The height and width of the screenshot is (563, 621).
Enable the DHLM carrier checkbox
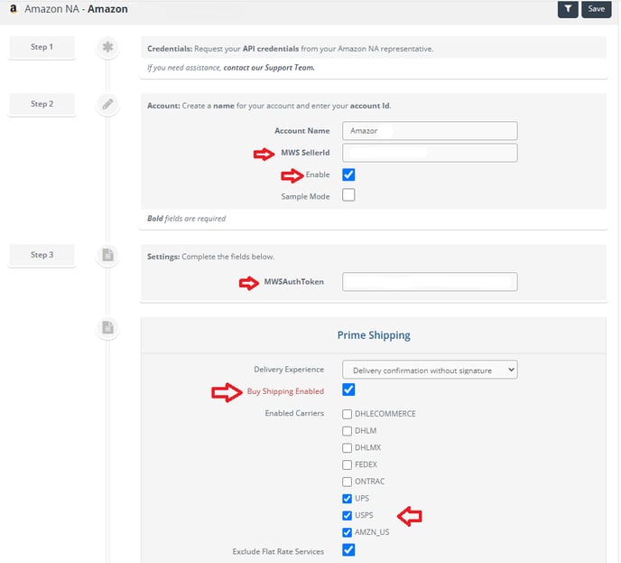347,431
